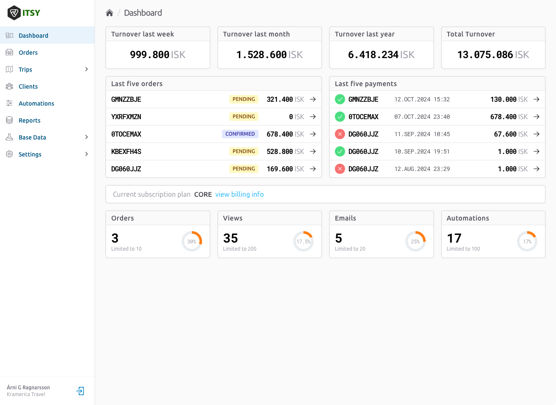
Task: Click order code KBEXFH4S
Action: [126, 151]
